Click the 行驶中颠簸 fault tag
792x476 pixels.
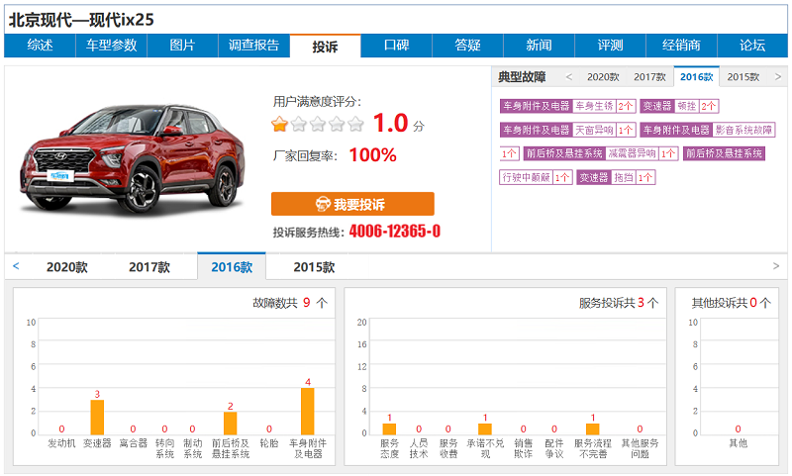526,177
